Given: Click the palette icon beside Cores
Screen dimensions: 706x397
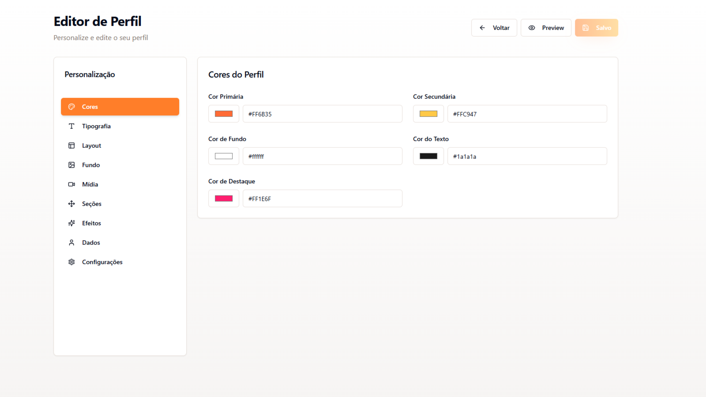Looking at the screenshot, I should pyautogui.click(x=71, y=107).
